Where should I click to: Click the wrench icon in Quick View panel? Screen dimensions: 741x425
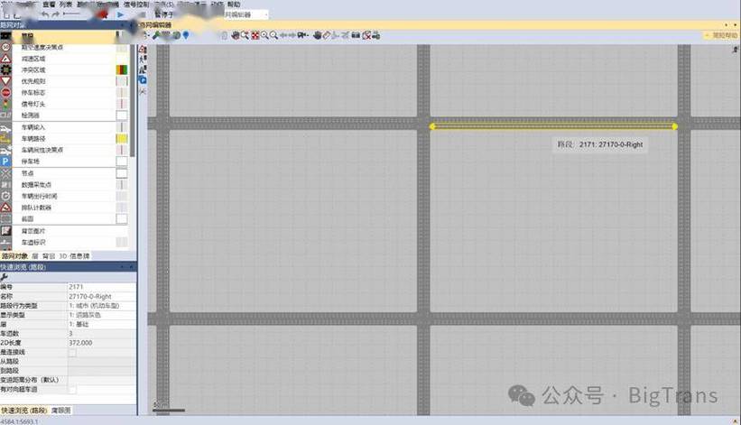[5, 277]
